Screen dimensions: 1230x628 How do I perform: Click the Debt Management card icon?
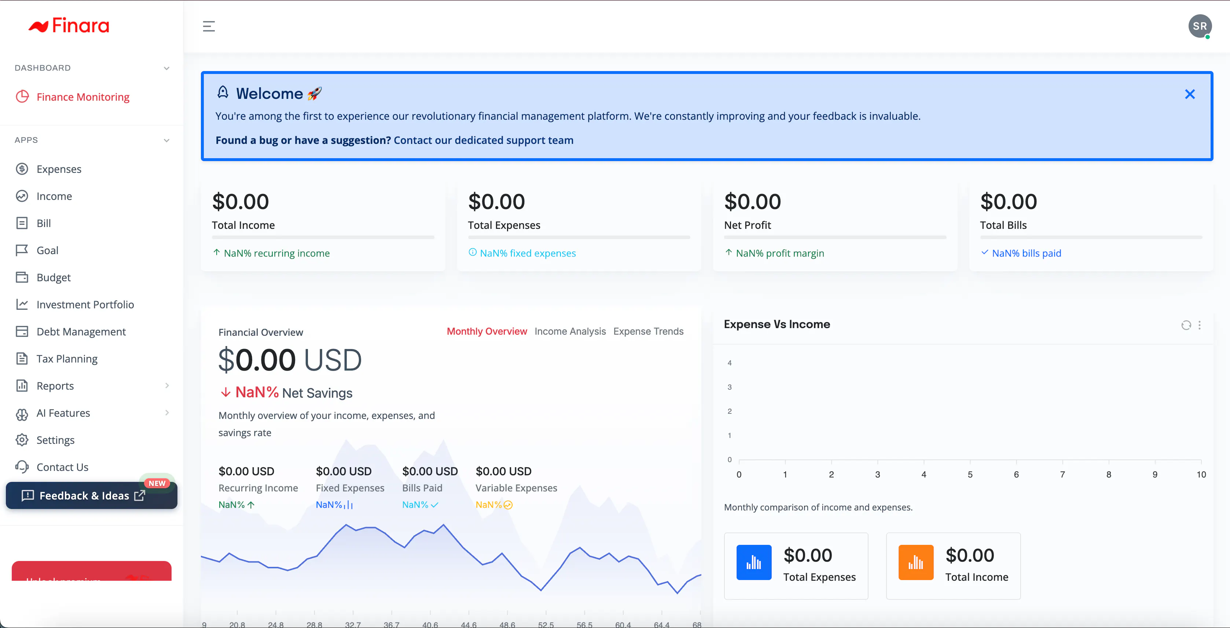coord(22,331)
